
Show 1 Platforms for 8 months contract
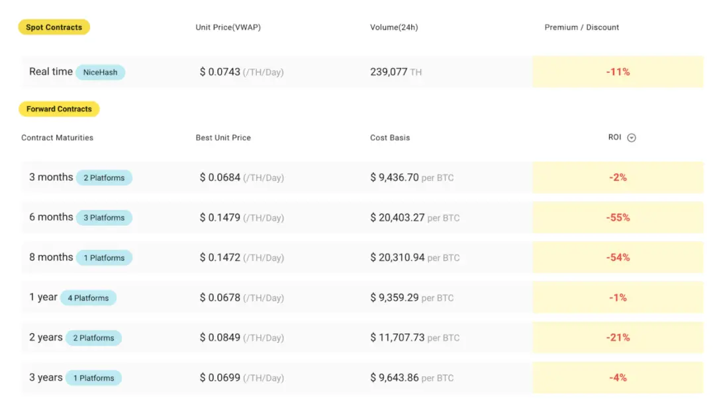pyautogui.click(x=104, y=258)
